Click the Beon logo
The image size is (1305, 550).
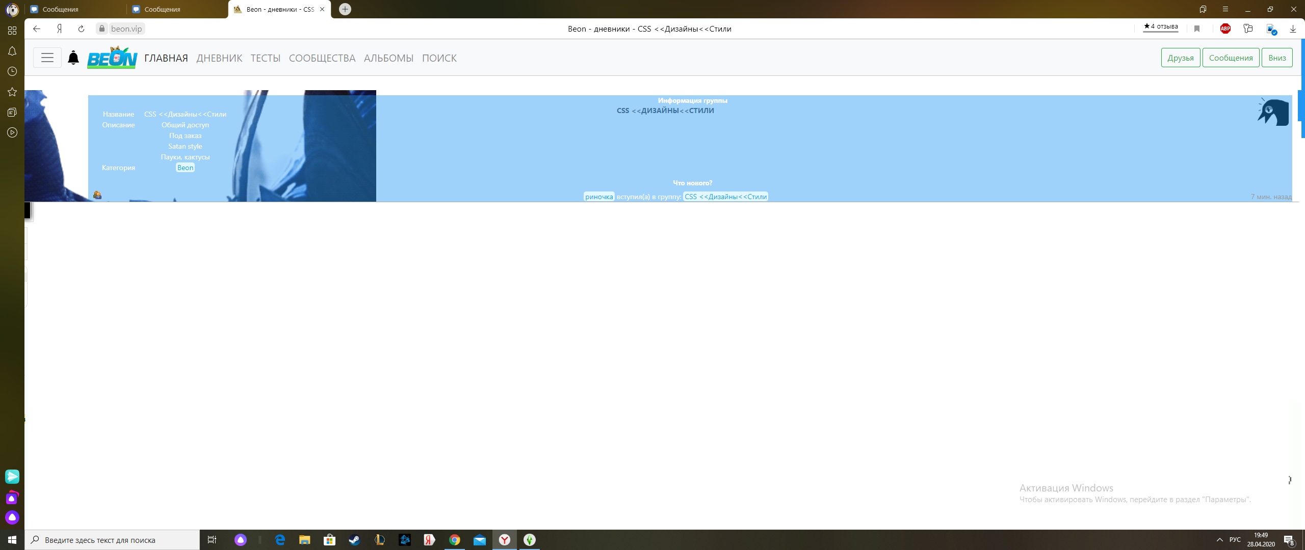point(112,57)
